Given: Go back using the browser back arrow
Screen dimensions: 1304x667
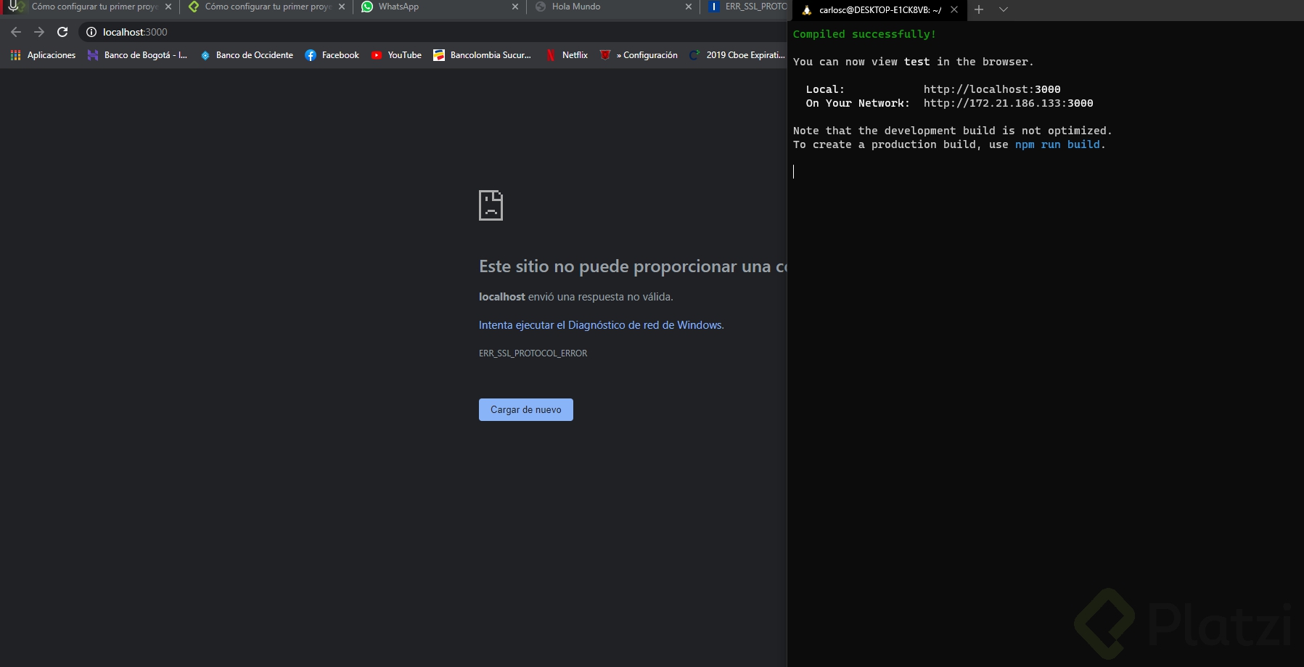Looking at the screenshot, I should pyautogui.click(x=16, y=32).
